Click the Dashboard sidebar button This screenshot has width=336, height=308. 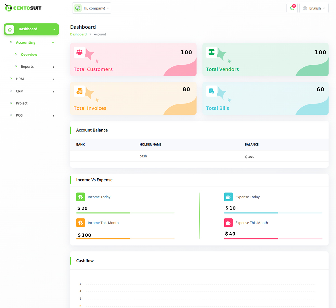point(31,29)
